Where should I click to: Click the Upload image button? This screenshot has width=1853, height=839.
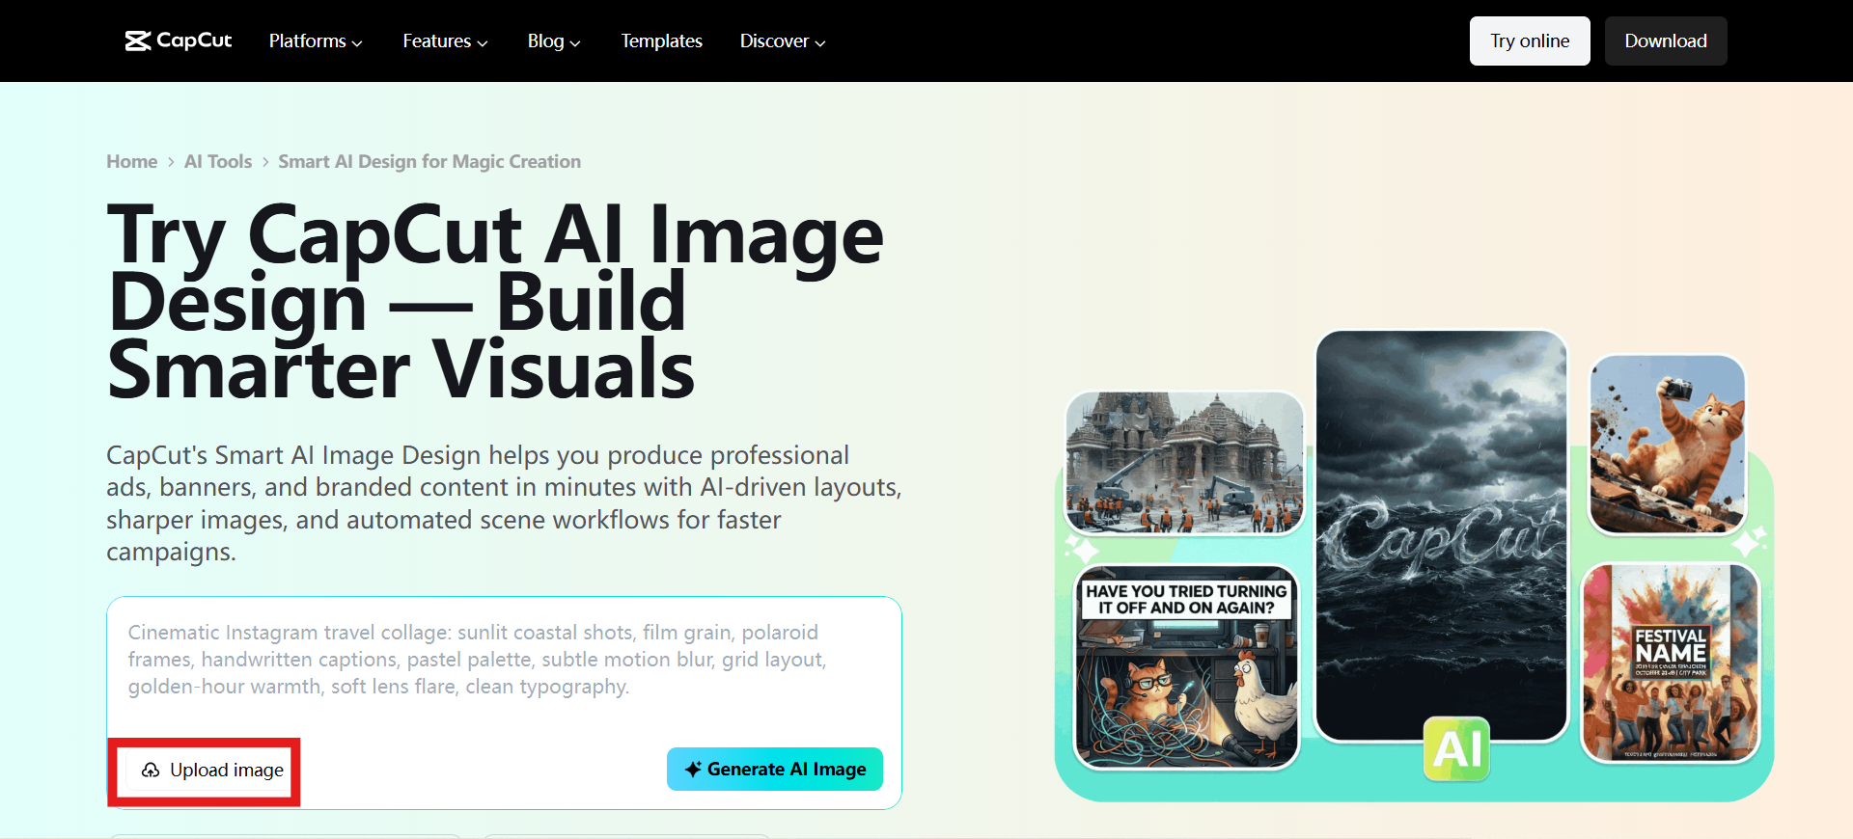[x=211, y=770]
